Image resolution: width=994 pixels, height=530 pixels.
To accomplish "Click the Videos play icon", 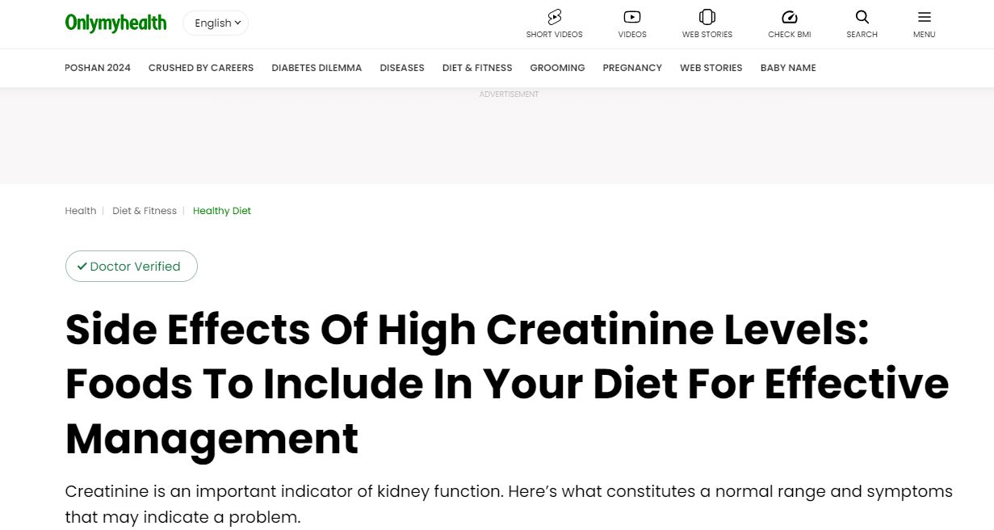I will coord(632,17).
